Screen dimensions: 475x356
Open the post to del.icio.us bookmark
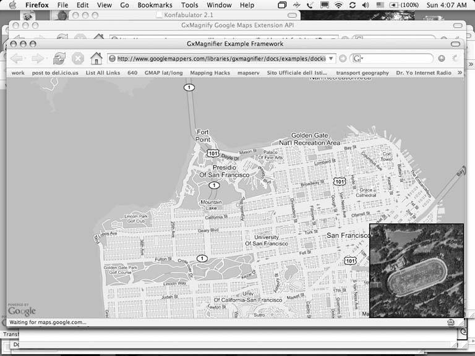click(55, 73)
